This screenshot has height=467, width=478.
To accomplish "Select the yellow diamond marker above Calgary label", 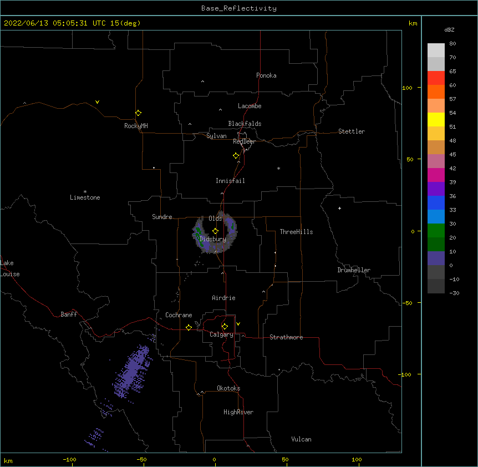I will [225, 327].
